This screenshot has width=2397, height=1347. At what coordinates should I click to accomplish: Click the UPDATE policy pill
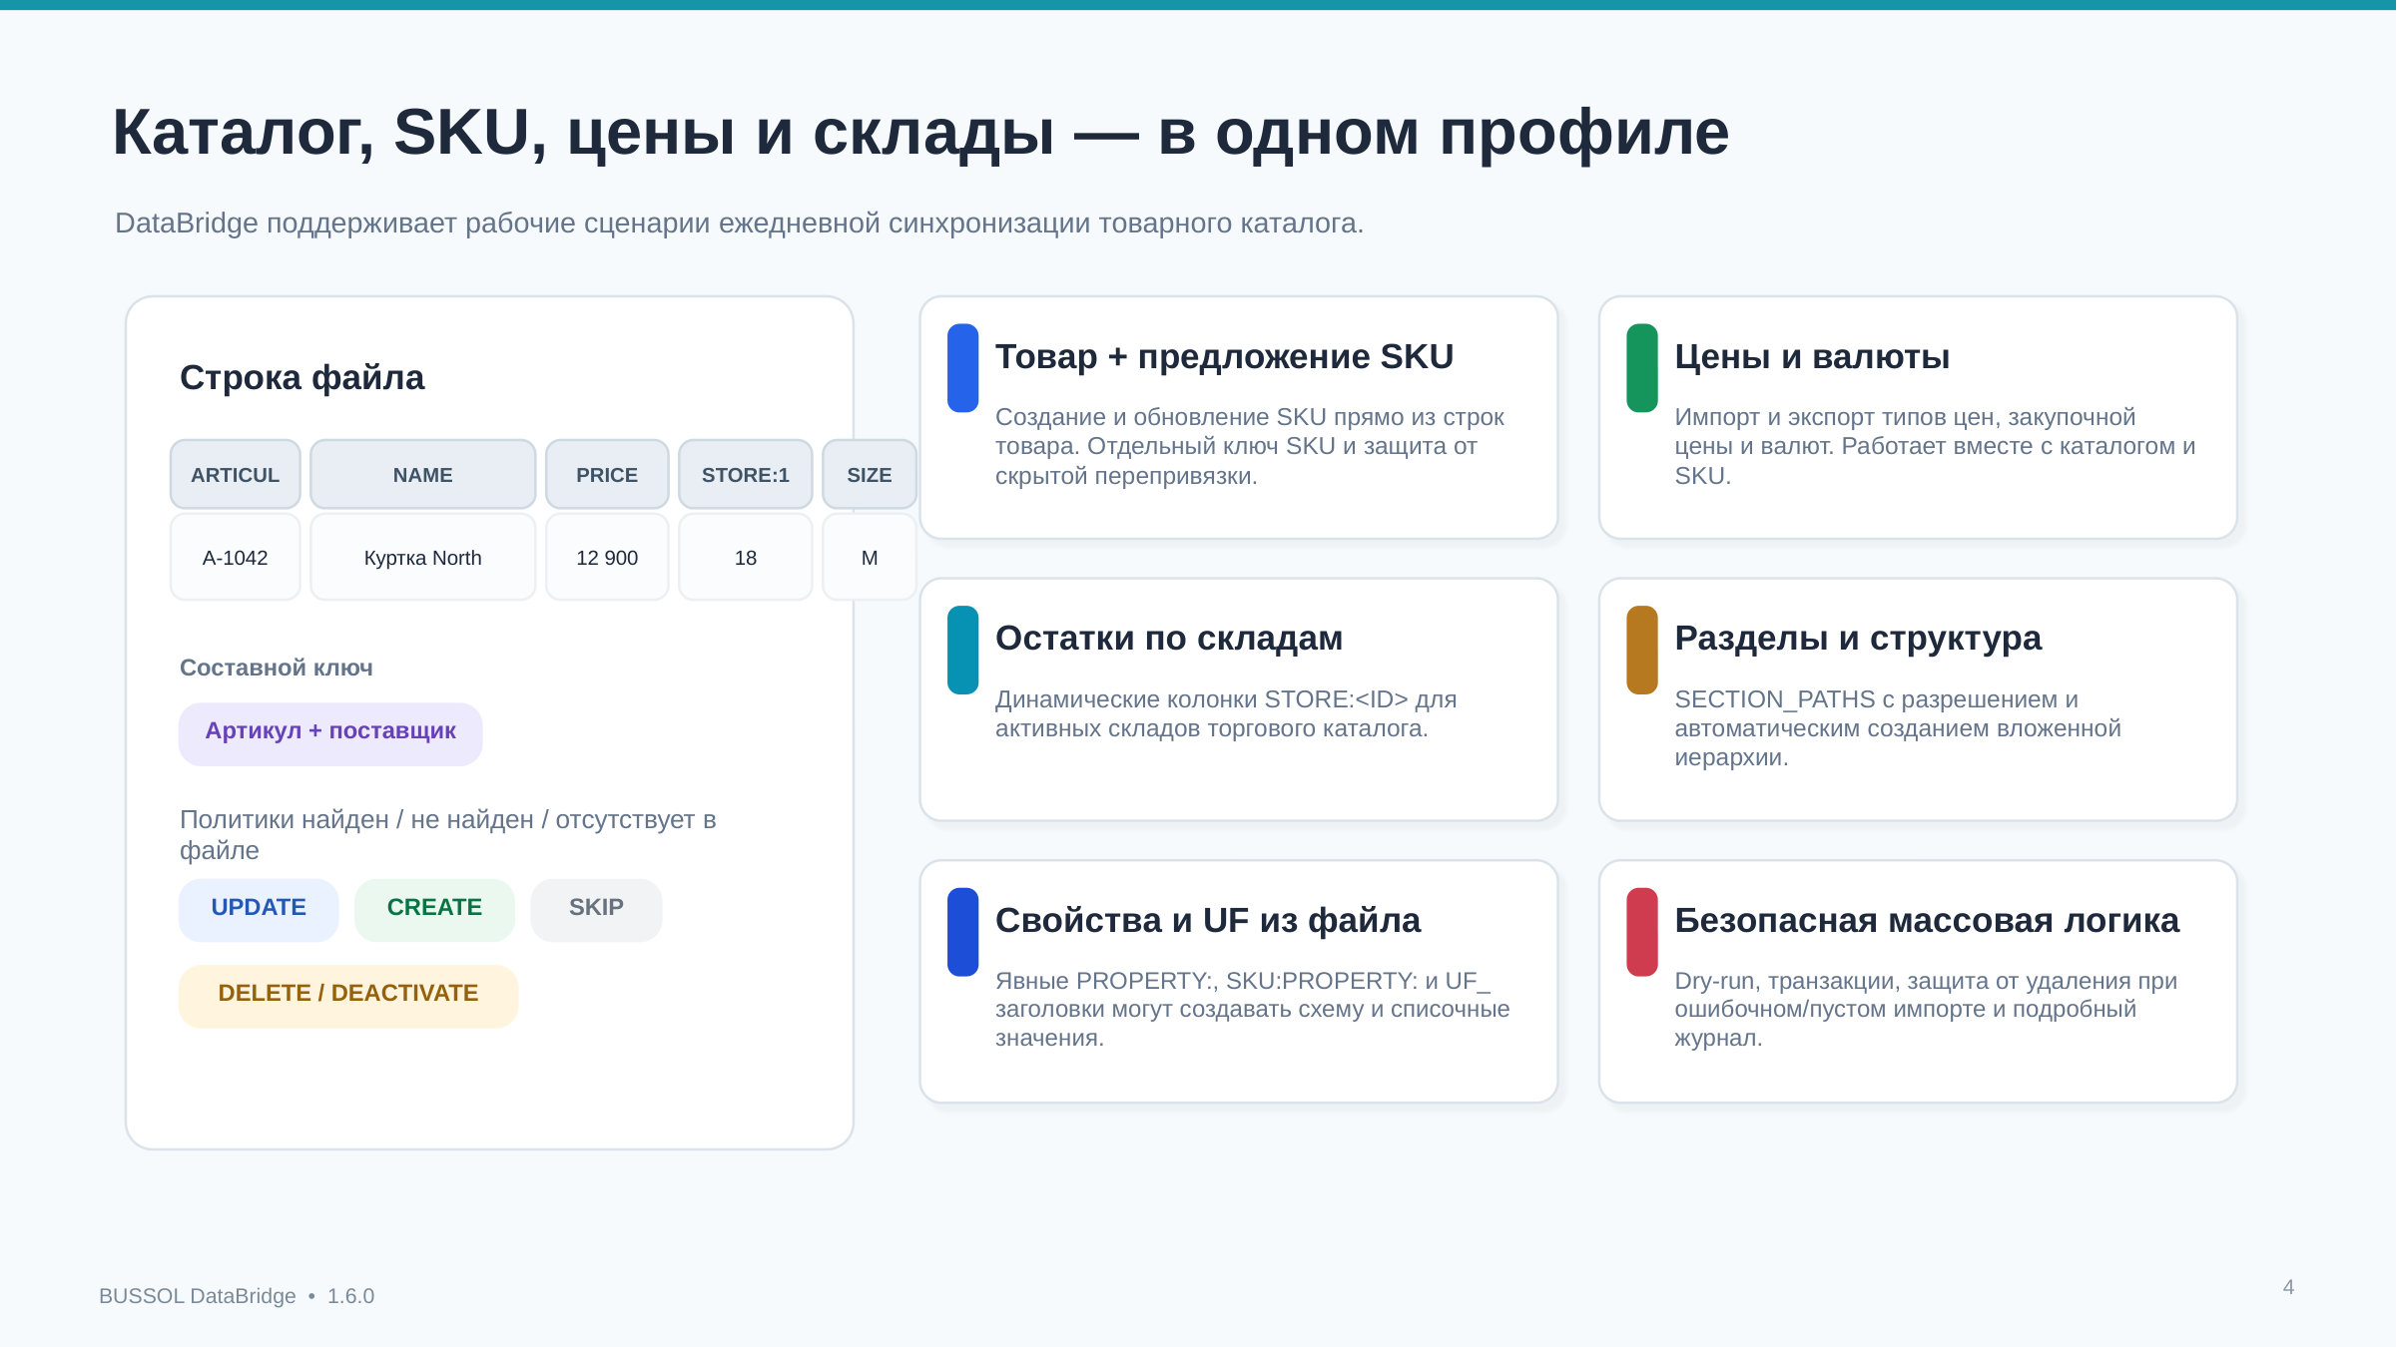(x=259, y=909)
